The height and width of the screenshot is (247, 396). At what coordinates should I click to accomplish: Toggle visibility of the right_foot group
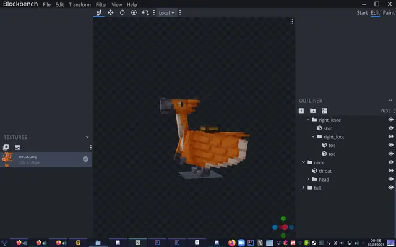390,136
